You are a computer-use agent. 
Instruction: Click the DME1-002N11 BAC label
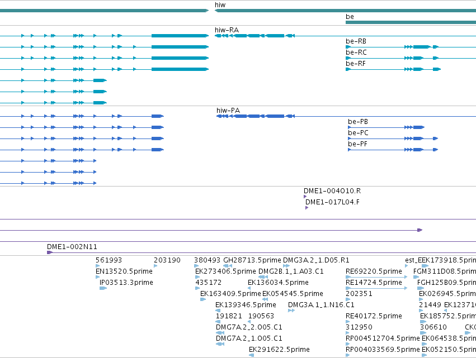72,247
